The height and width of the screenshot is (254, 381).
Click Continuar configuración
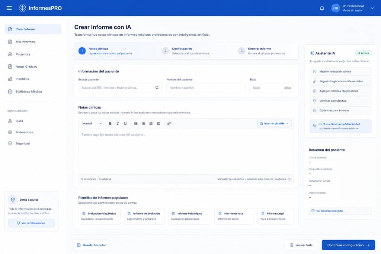tap(348, 245)
